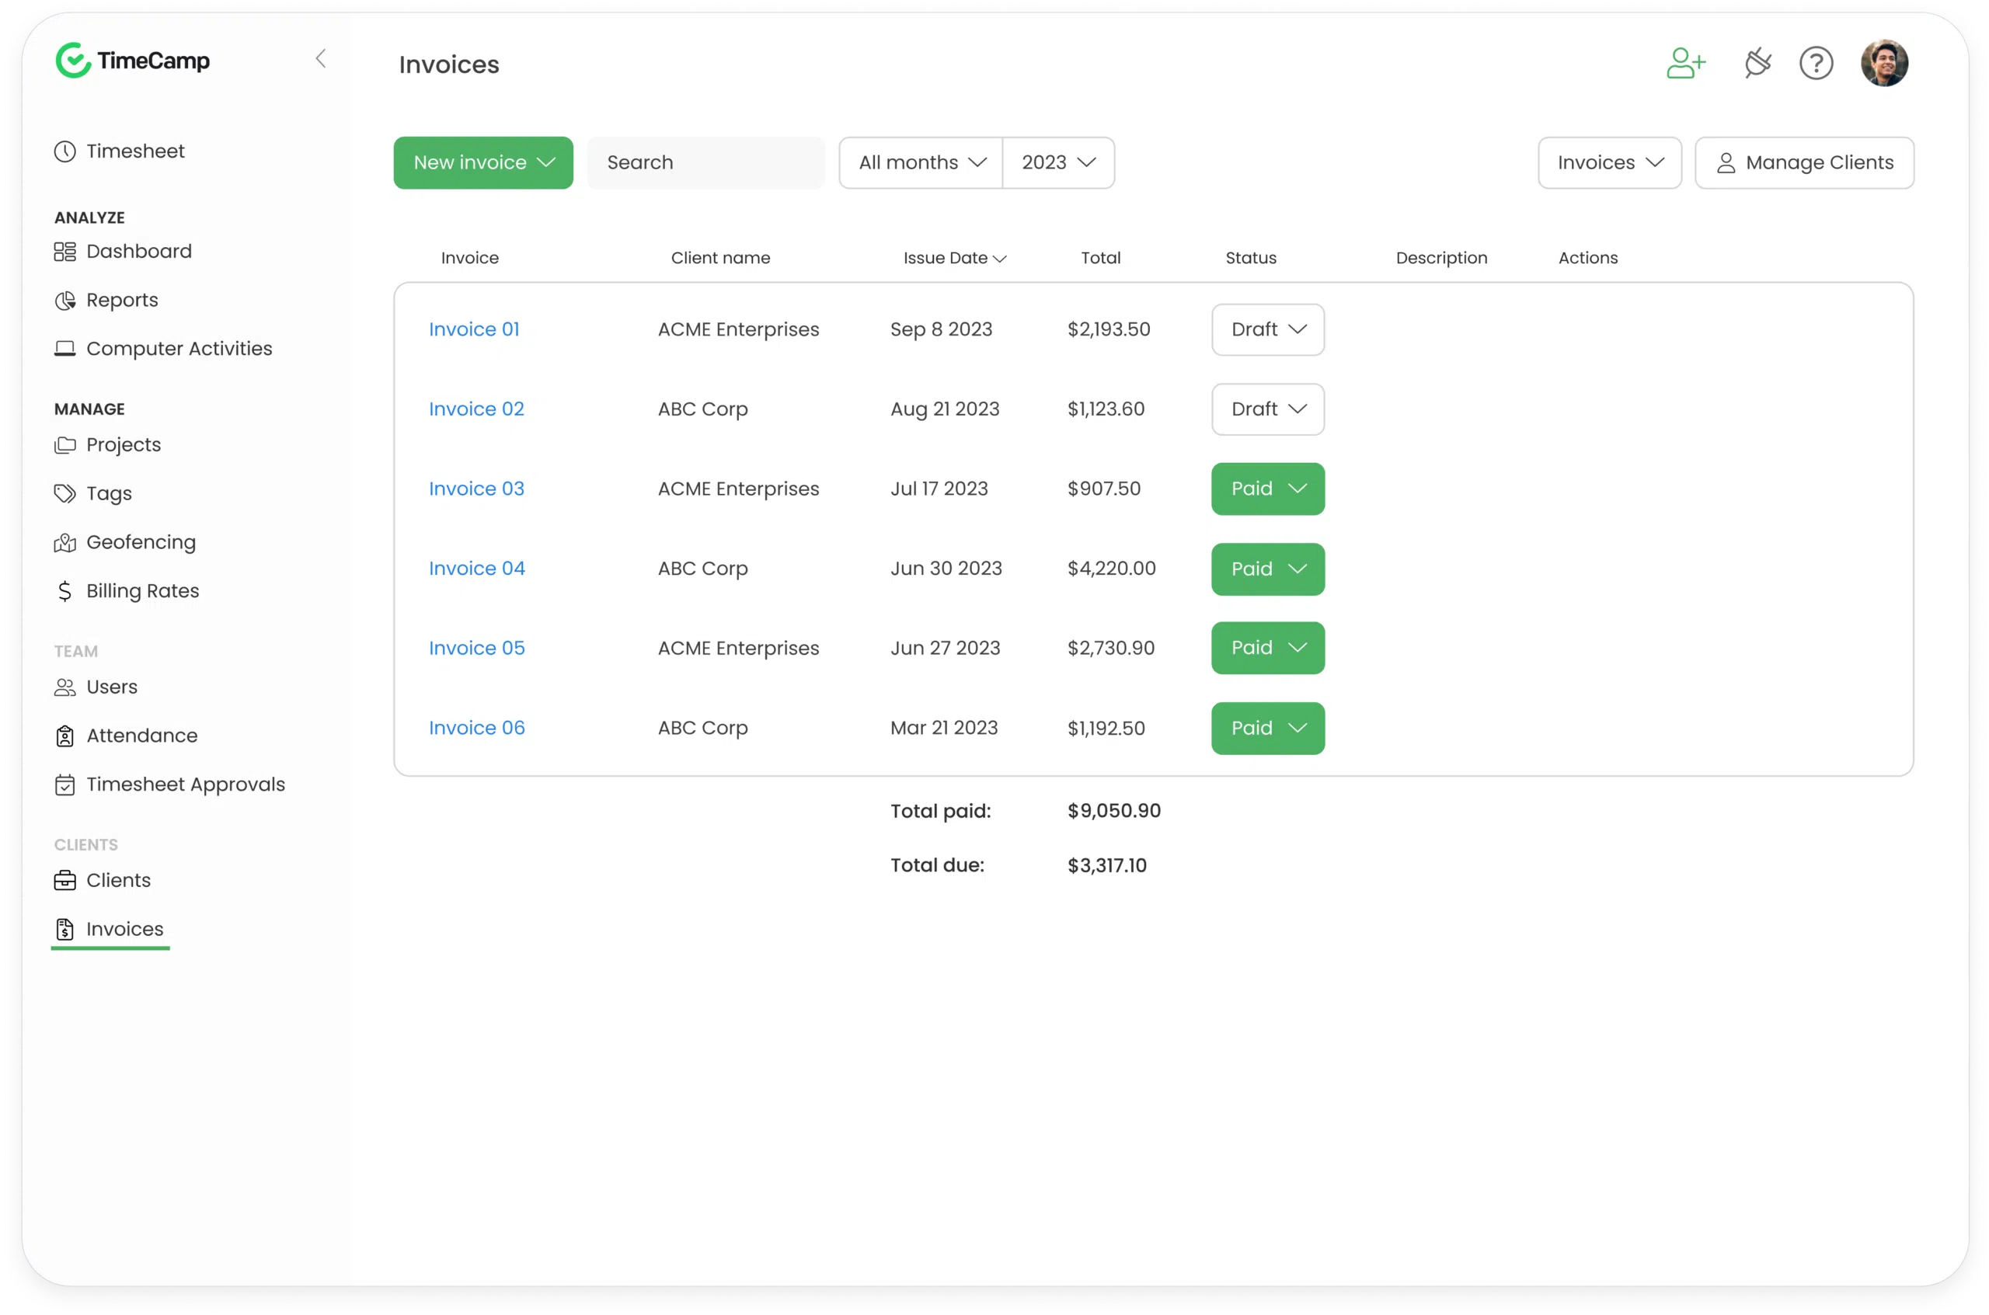Open the user profile avatar
This screenshot has height=1315, width=1989.
point(1884,63)
